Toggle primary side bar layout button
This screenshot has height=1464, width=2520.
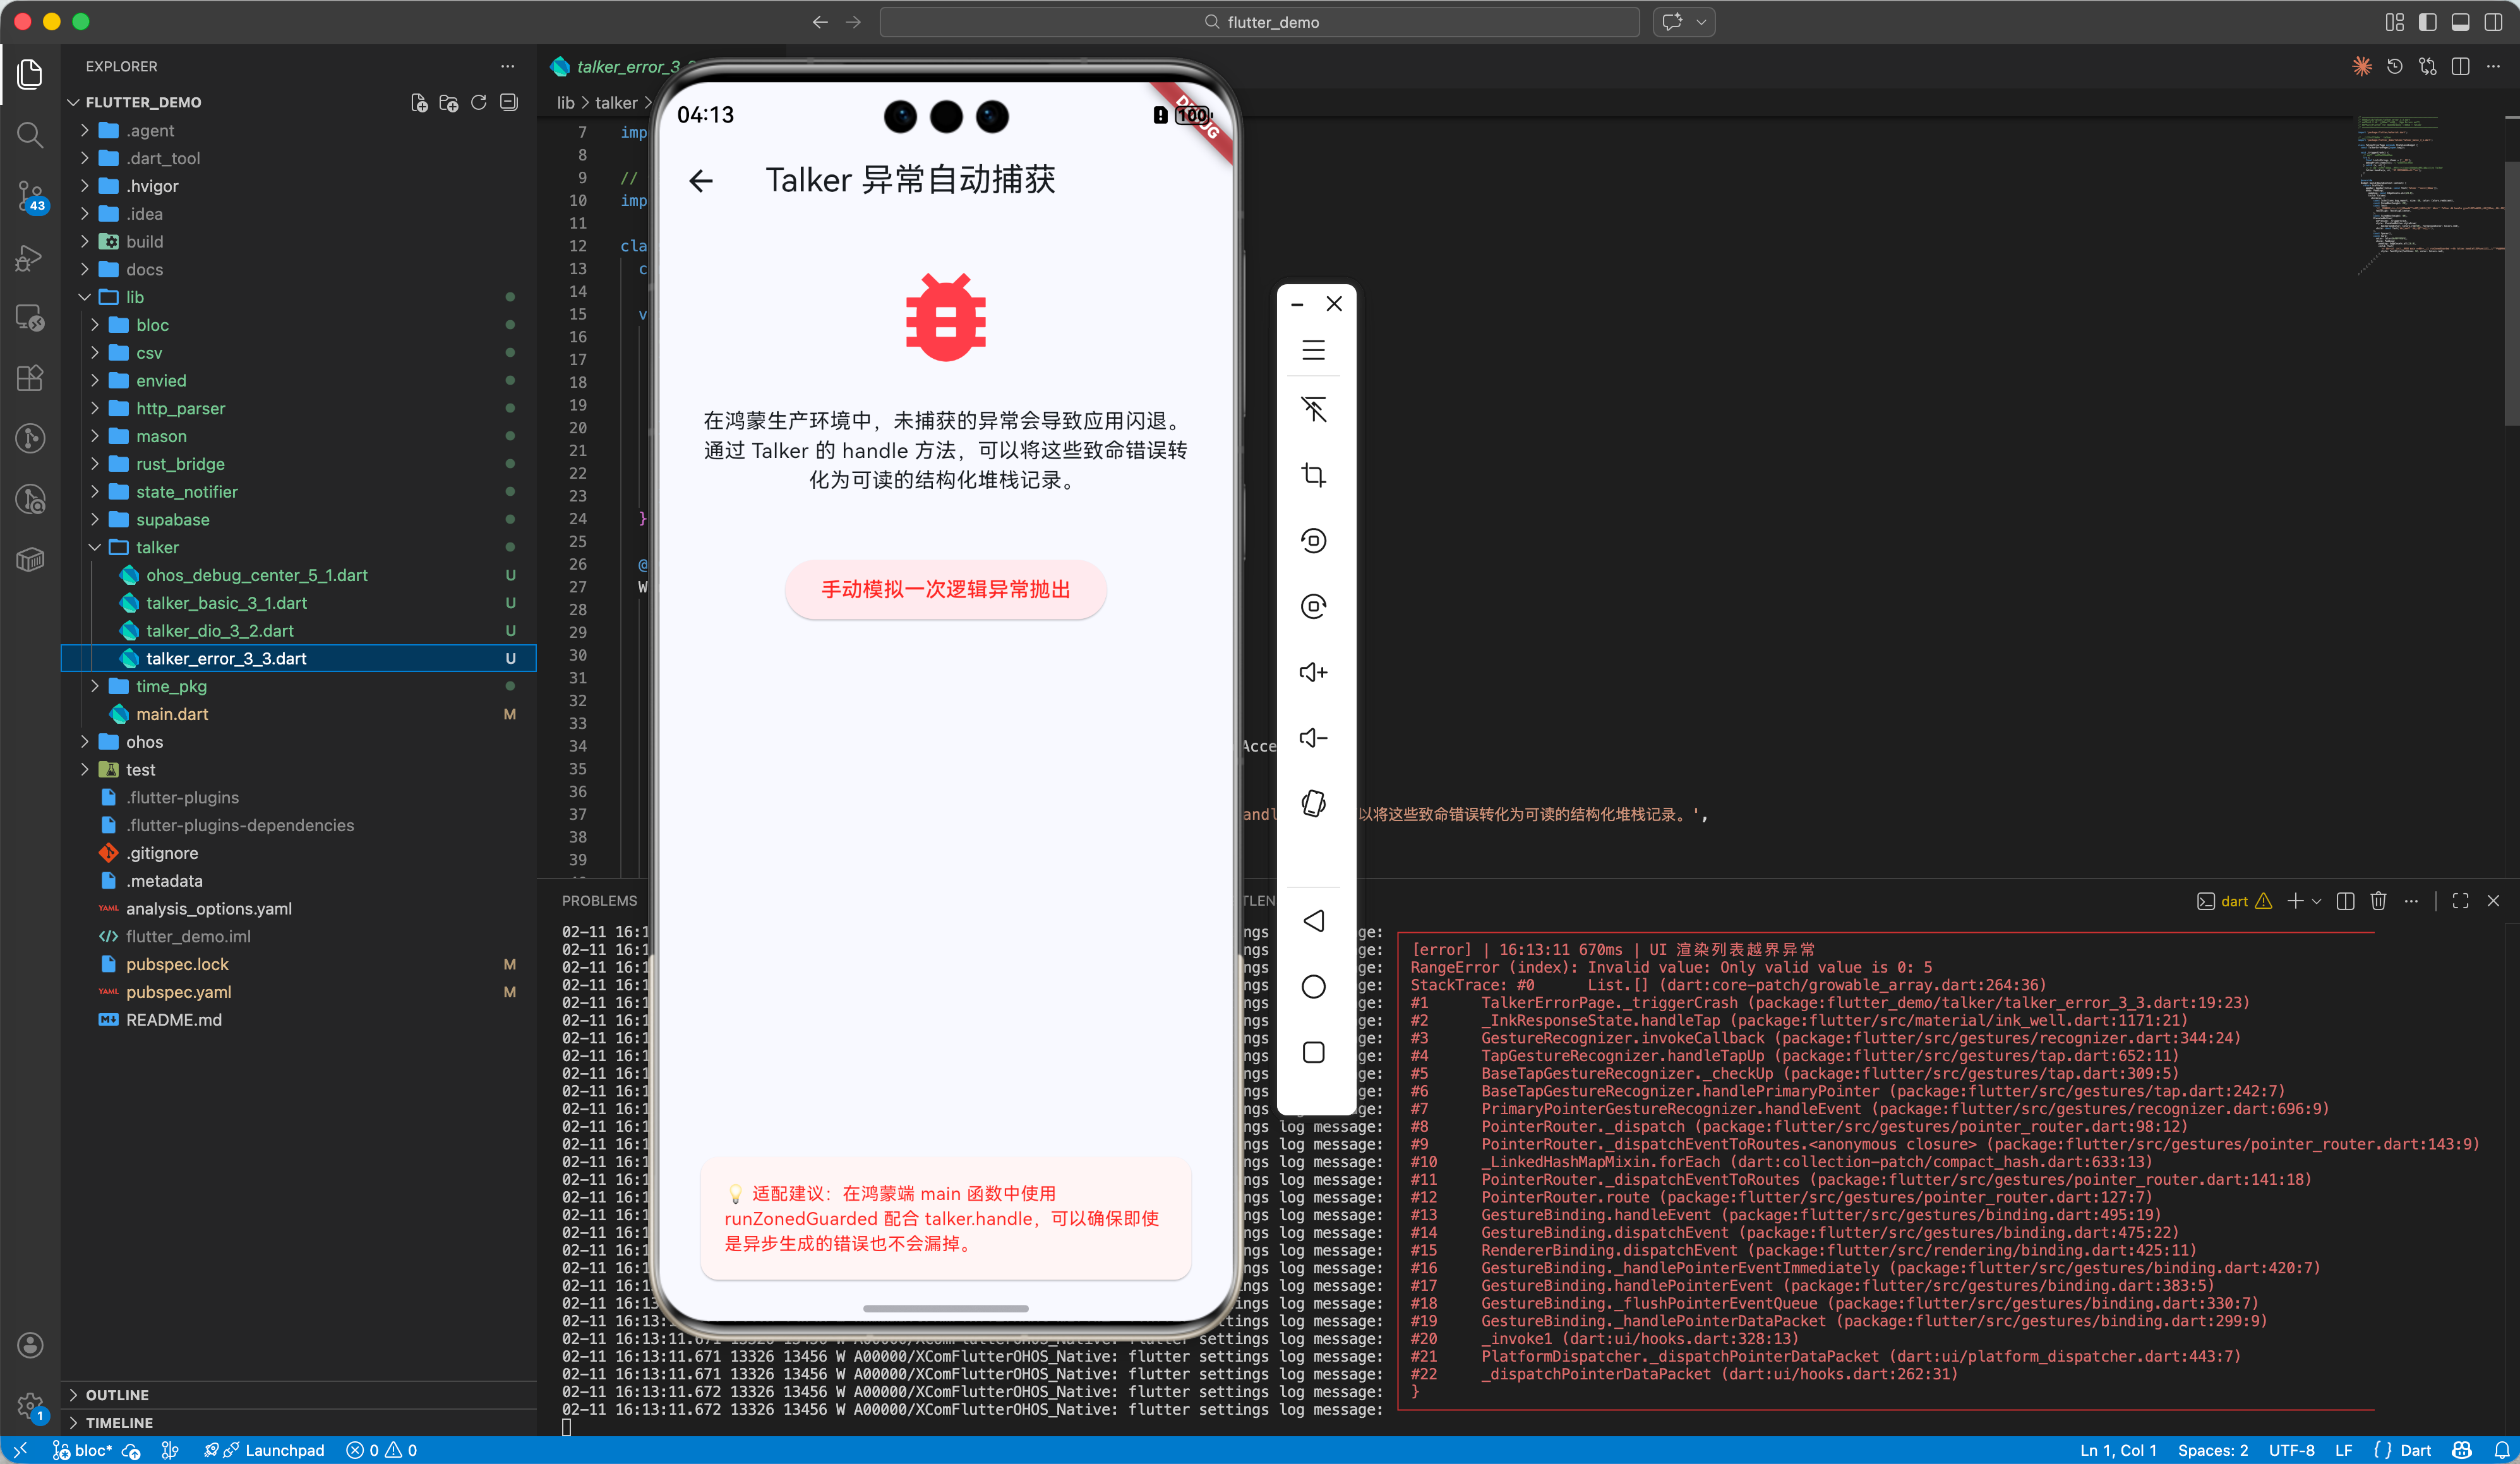pos(2427,22)
